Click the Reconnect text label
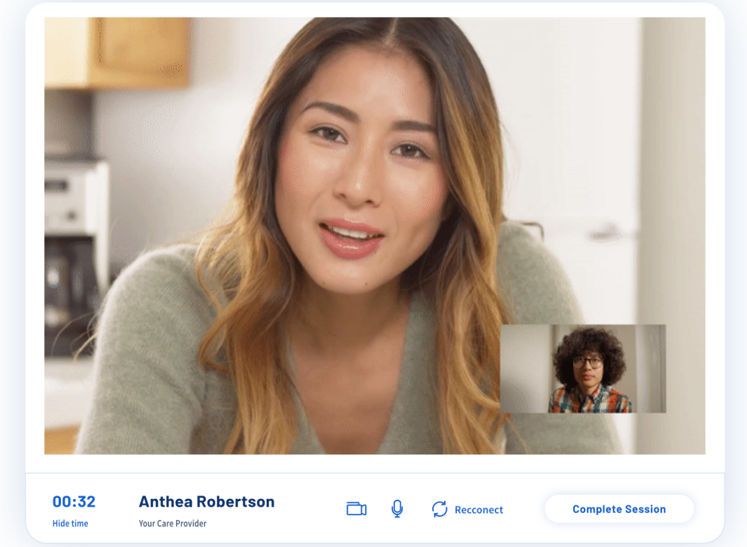The width and height of the screenshot is (747, 547). pos(479,510)
